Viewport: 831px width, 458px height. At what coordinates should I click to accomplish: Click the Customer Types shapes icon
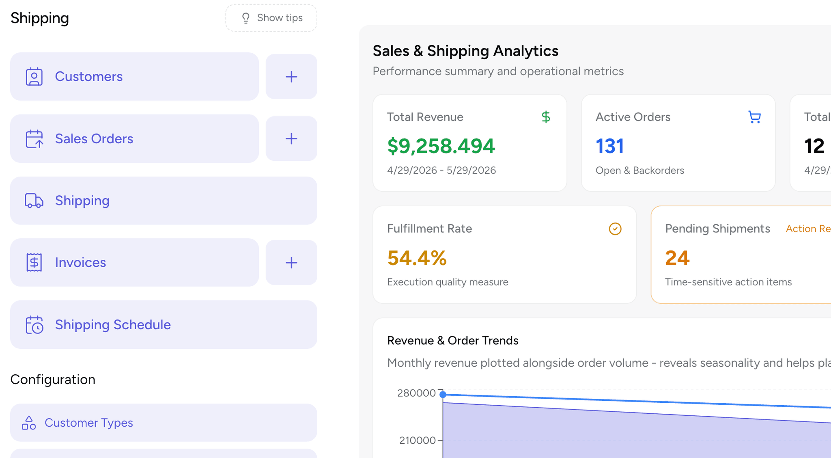coord(29,423)
